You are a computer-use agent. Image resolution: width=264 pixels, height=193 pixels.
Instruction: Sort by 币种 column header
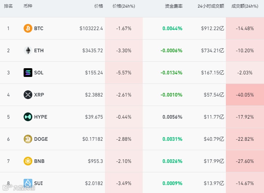[28, 6]
